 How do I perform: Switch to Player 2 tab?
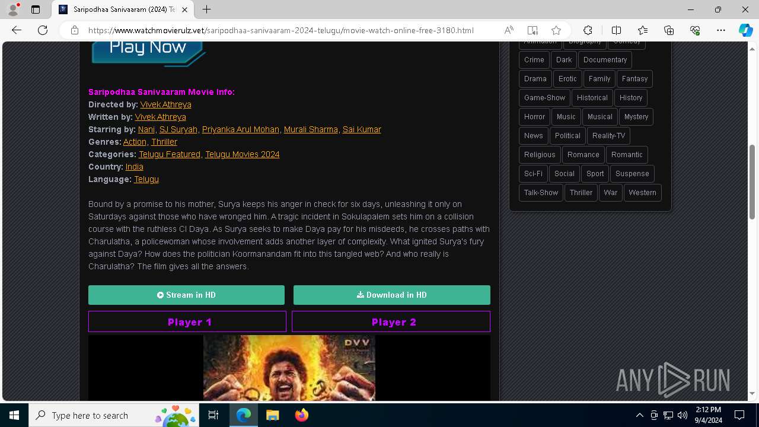[x=391, y=321]
